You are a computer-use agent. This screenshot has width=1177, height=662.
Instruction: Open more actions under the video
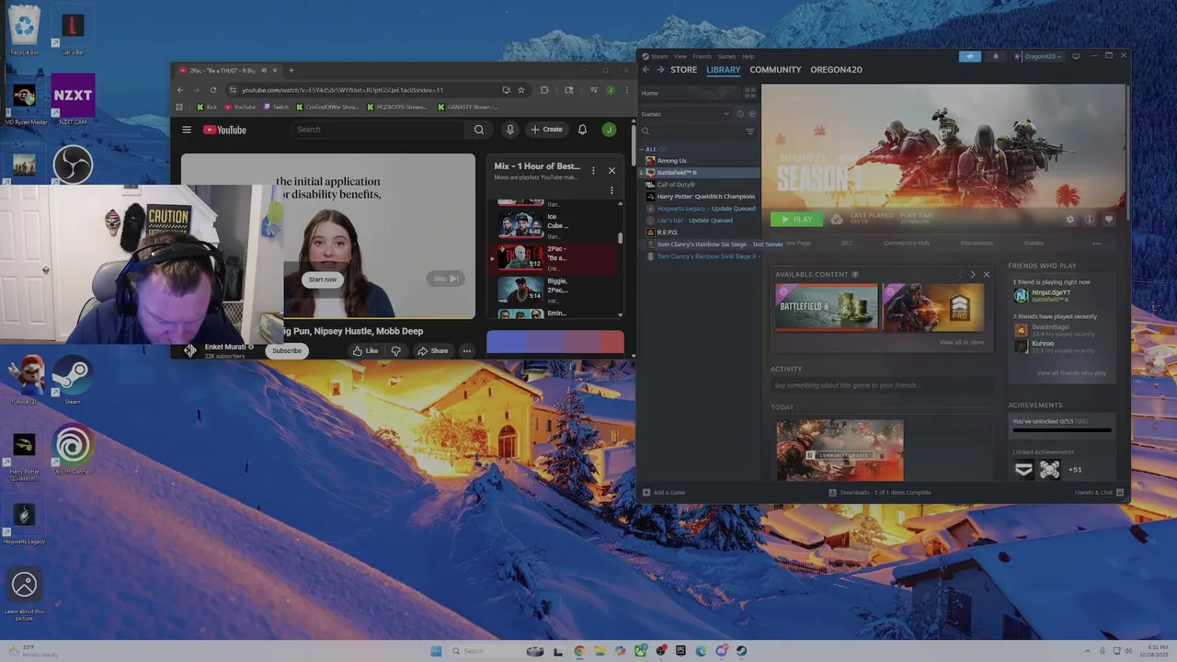coord(467,350)
